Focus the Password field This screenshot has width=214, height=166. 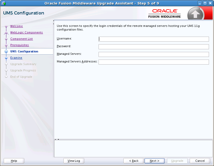tap(154, 47)
